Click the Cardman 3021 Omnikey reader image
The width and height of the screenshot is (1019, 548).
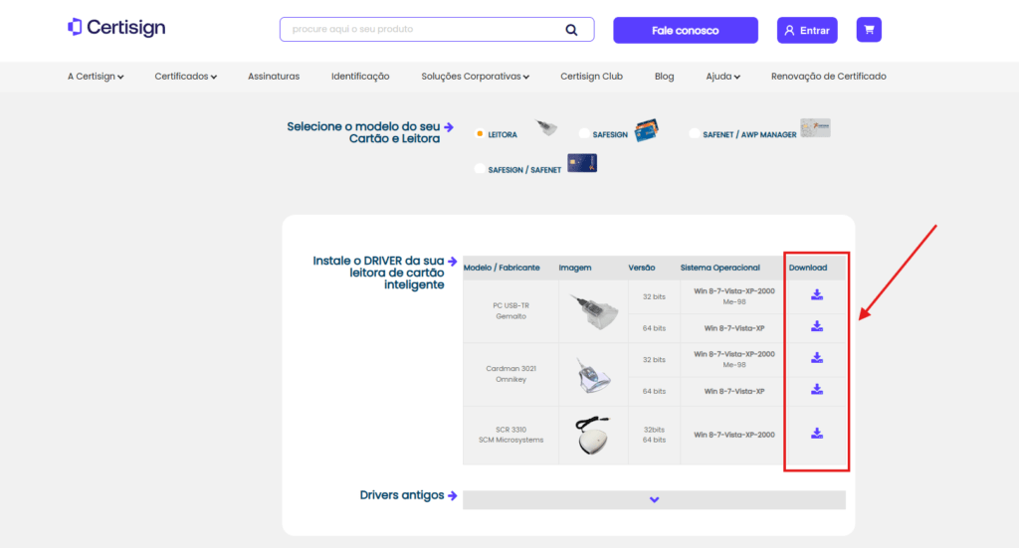click(x=593, y=375)
